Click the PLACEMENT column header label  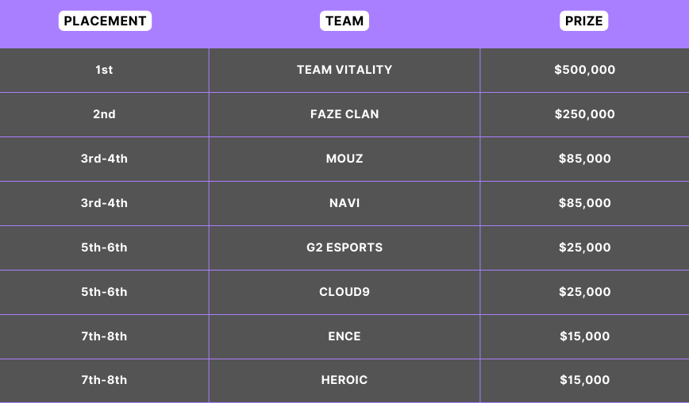click(x=105, y=21)
